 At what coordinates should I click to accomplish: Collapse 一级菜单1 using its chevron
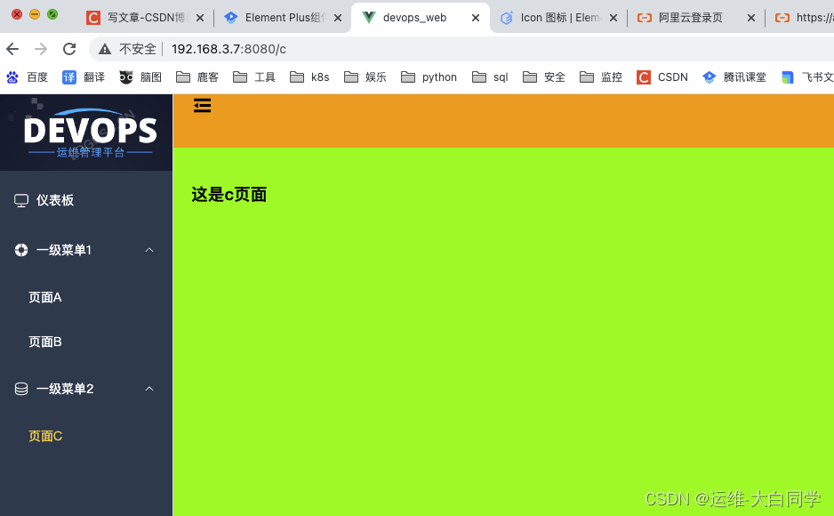point(149,250)
